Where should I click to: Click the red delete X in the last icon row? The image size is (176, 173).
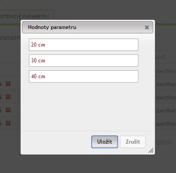click(8, 123)
